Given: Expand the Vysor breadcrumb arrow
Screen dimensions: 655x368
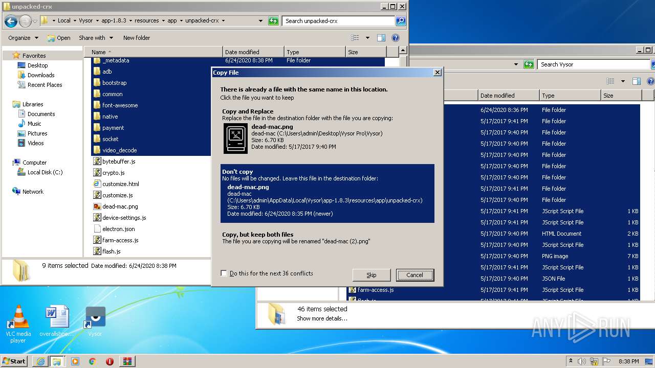Looking at the screenshot, I should (97, 21).
